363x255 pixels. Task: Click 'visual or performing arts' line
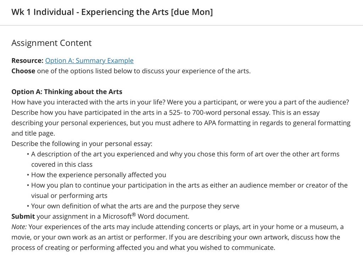click(69, 196)
